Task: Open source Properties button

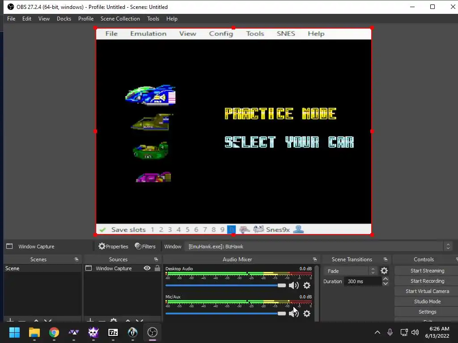Action: coord(113,247)
